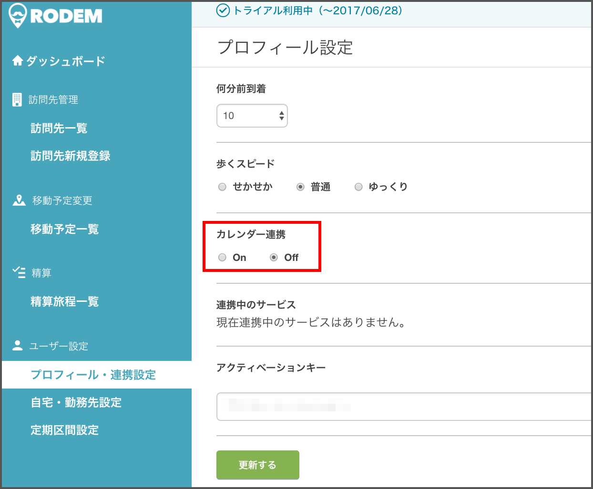Click the 訪問先管理 building icon
Viewport: 593px width, 489px height.
point(17,99)
